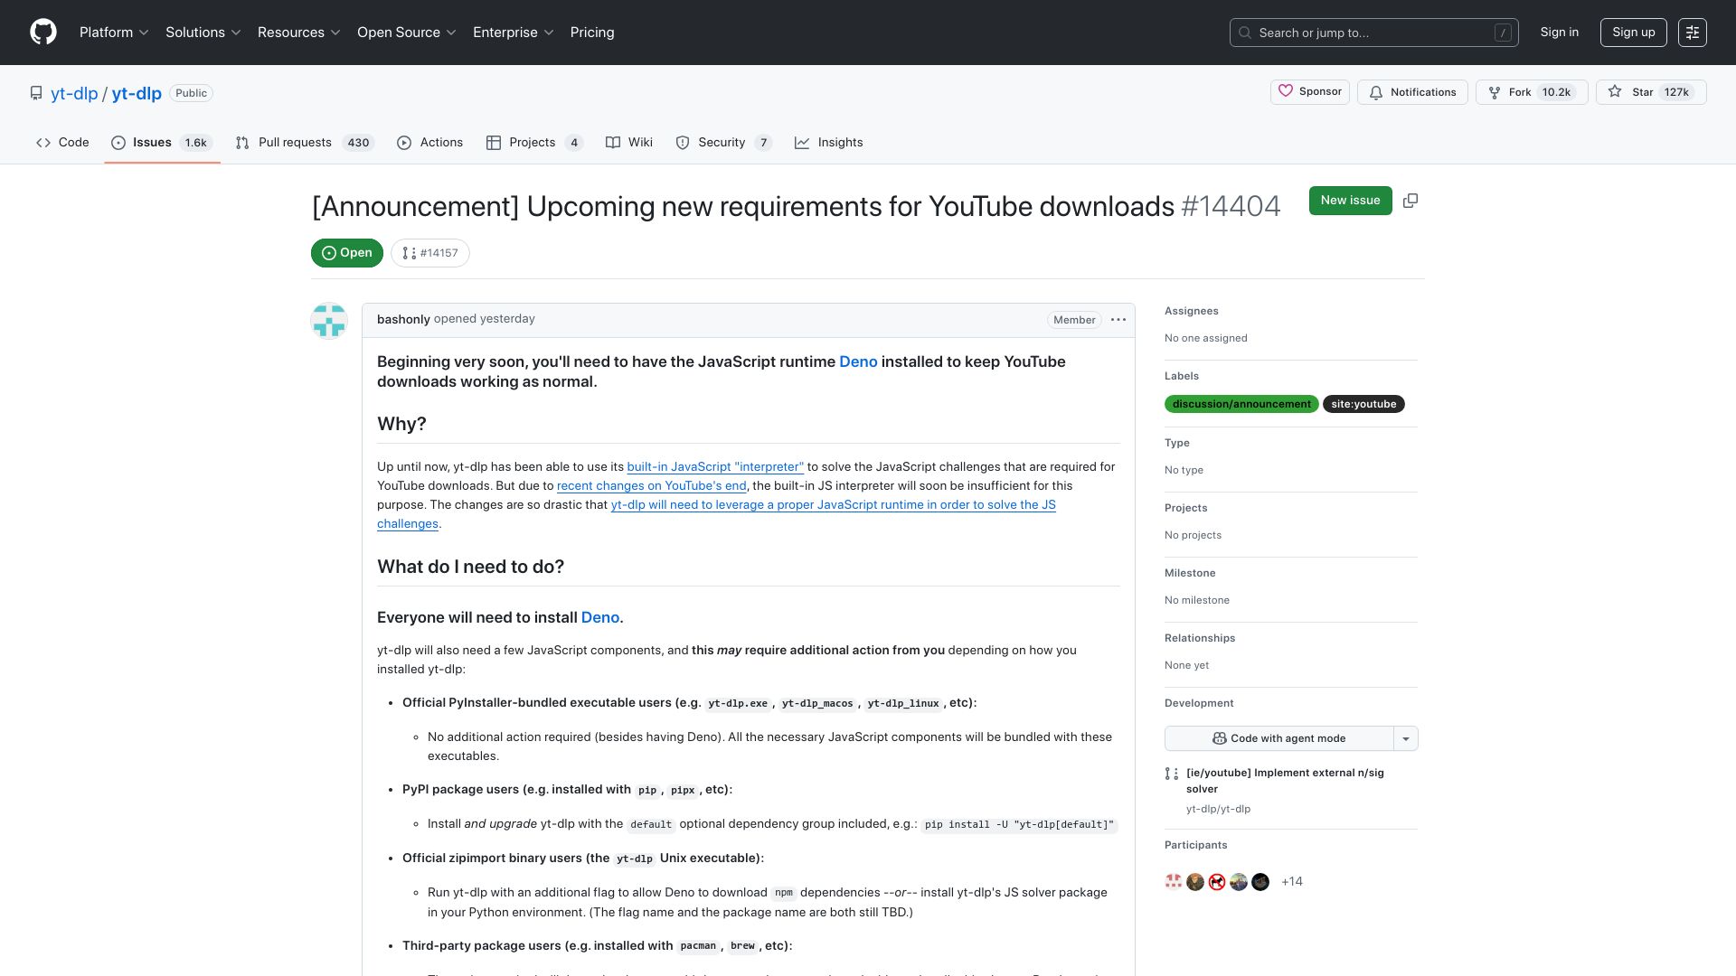Click the Public visibility badge
The height and width of the screenshot is (976, 1736).
(x=191, y=93)
